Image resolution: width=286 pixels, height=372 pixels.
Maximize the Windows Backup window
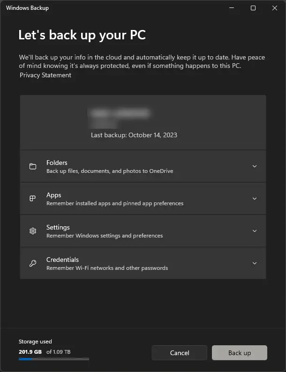click(253, 8)
